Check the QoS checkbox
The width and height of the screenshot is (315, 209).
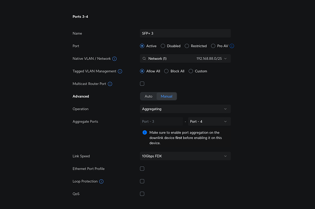pos(142,194)
